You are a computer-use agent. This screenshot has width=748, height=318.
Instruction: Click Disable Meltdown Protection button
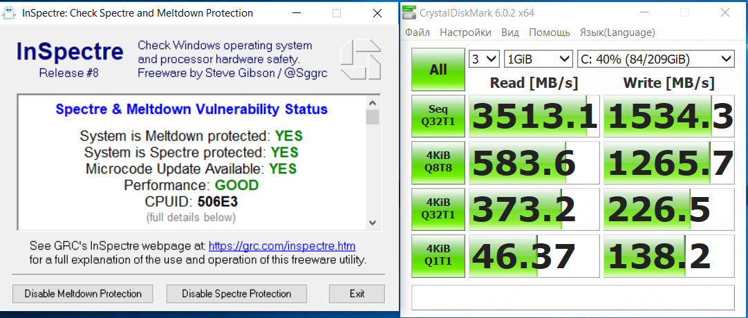click(83, 294)
